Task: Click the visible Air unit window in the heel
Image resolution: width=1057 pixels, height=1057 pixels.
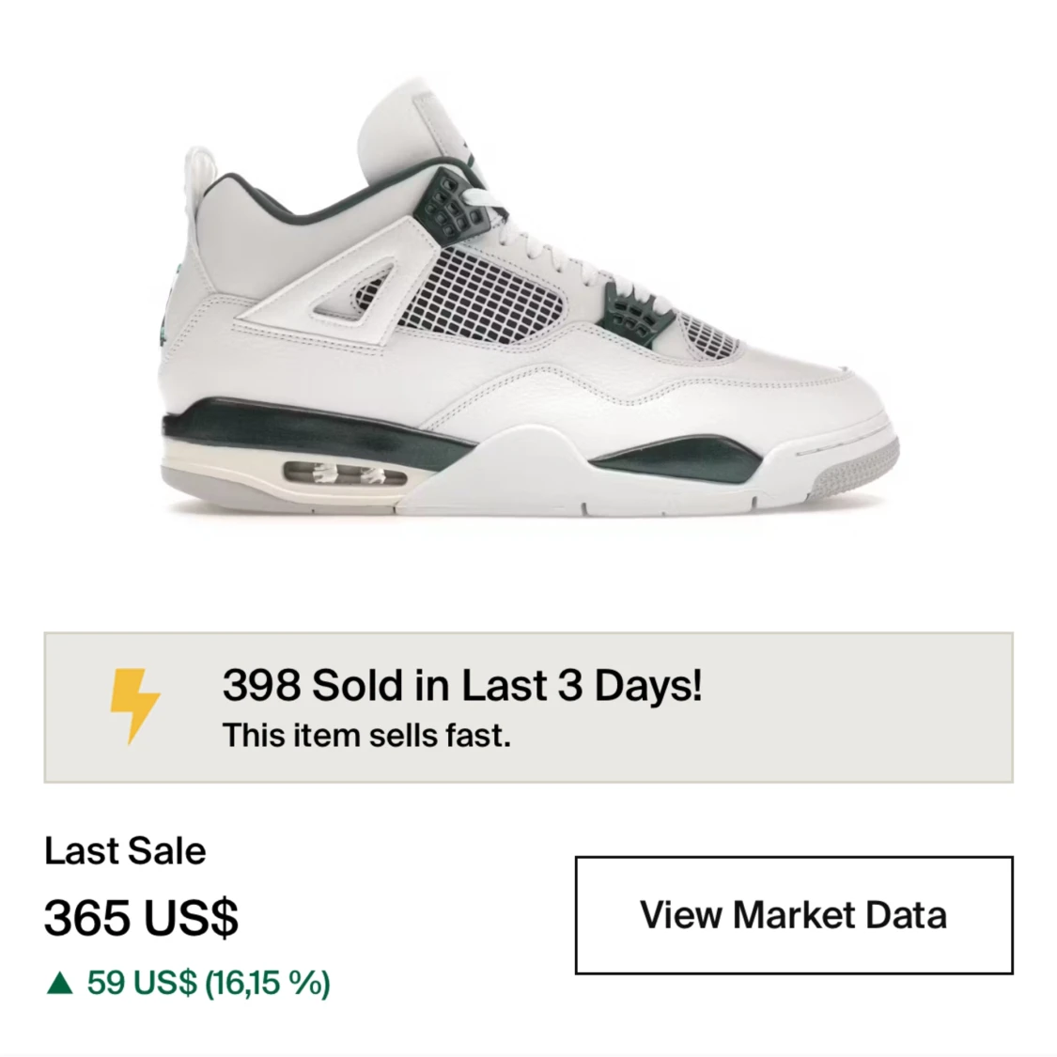Action: [x=345, y=474]
